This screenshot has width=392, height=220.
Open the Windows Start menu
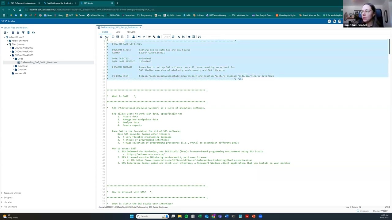(x=132, y=216)
